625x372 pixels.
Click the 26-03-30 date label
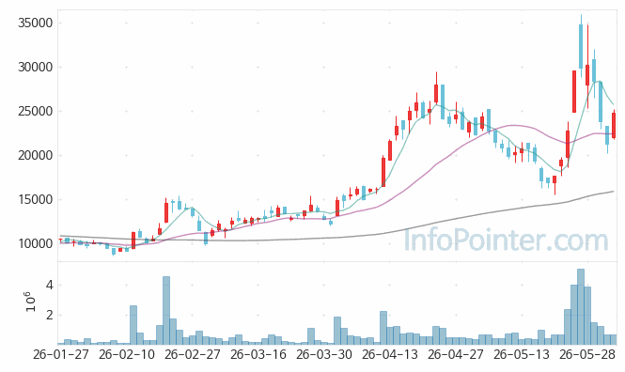click(323, 354)
